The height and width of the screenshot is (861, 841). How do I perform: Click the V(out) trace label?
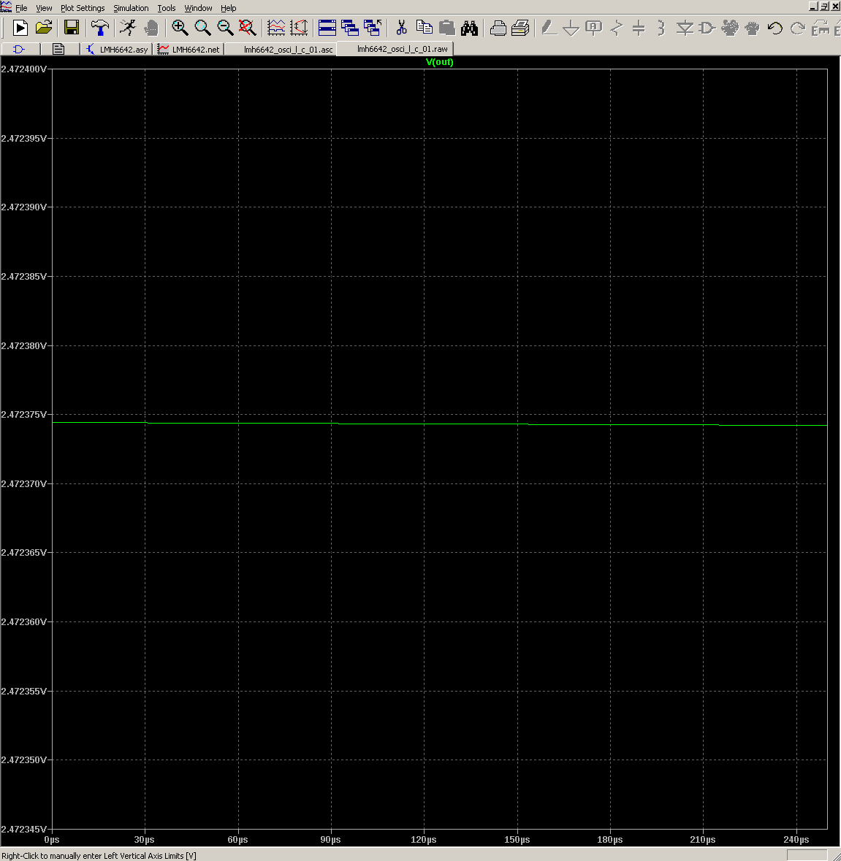tap(439, 62)
